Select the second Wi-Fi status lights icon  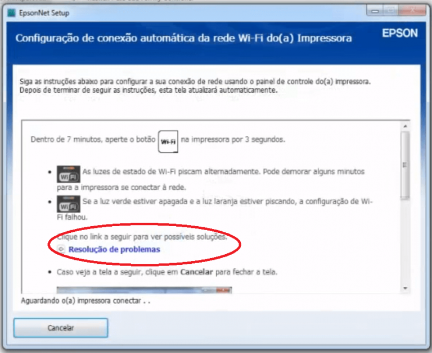pos(69,204)
